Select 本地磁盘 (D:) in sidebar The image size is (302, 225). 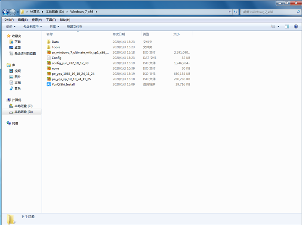[x=22, y=112]
